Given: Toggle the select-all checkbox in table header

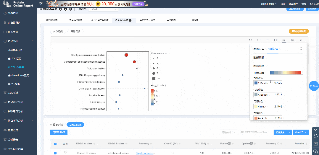Looking at the screenshot, I should (x=55, y=144).
